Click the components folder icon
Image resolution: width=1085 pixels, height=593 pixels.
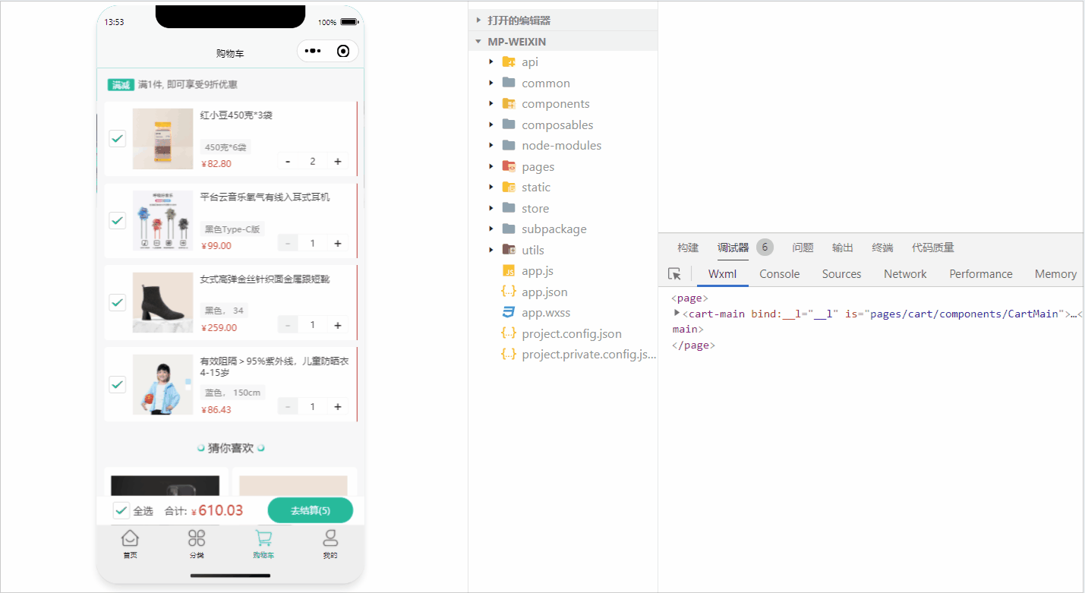coord(509,104)
